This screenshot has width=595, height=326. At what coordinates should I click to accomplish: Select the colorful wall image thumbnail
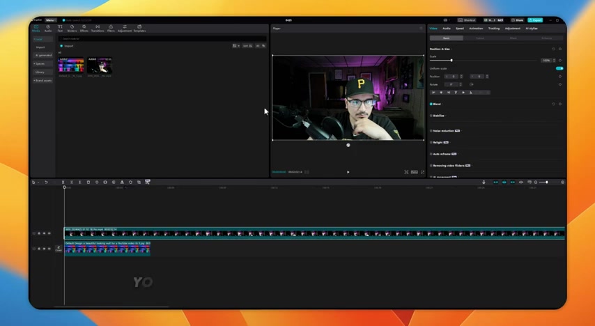tap(71, 65)
